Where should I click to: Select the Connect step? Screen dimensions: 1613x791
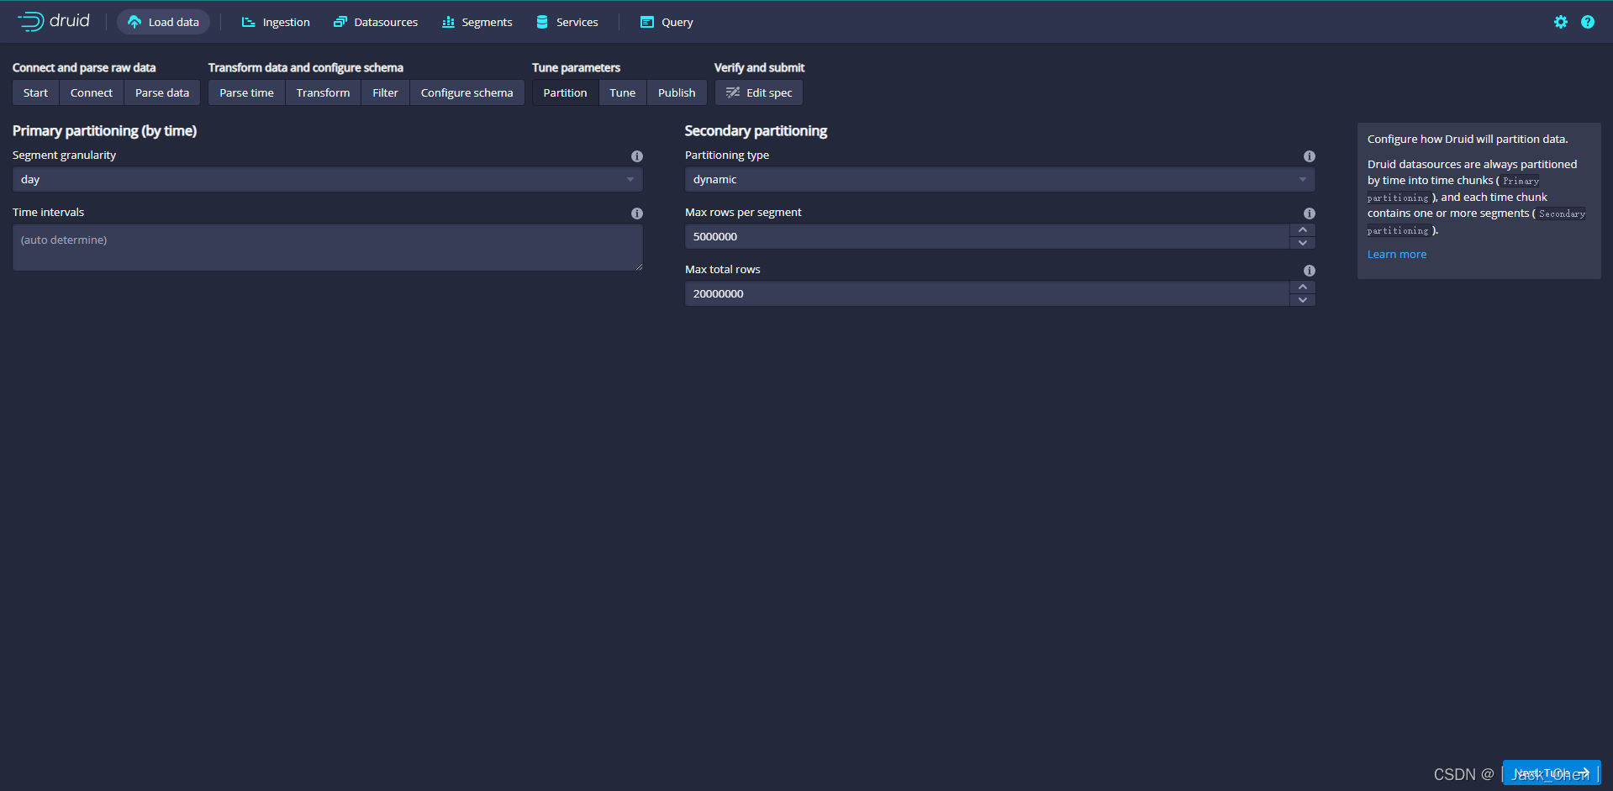(x=92, y=92)
